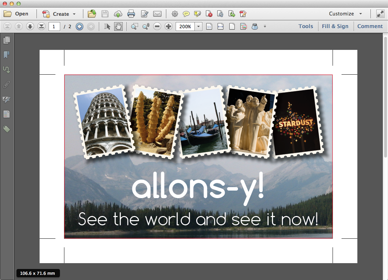Click the folder with green arrow icon
The image size is (388, 280).
pyautogui.click(x=92, y=14)
